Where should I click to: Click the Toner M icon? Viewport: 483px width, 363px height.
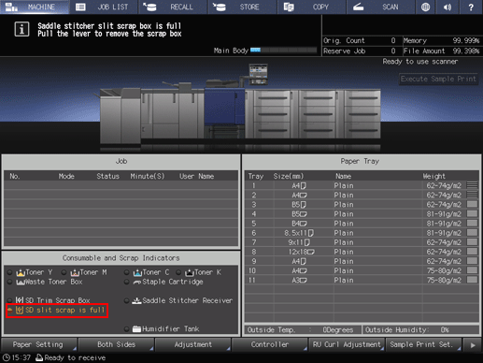tap(75, 273)
